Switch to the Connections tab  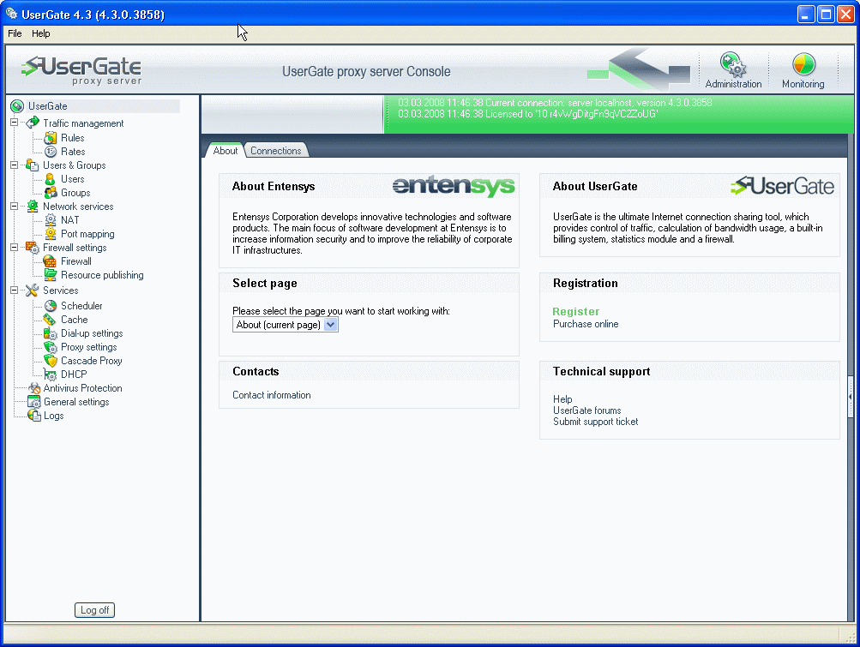click(275, 150)
